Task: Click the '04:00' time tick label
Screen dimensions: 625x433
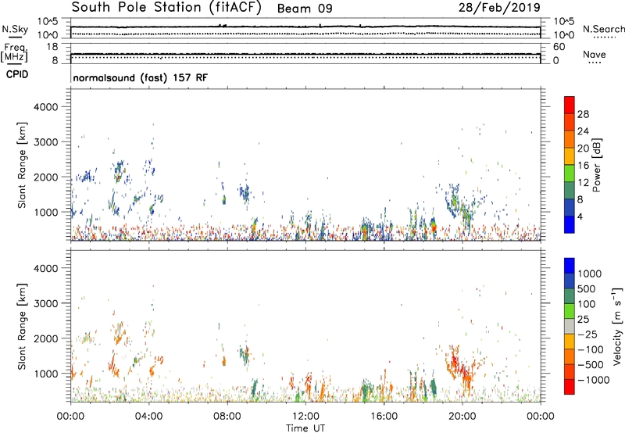Action: 148,417
